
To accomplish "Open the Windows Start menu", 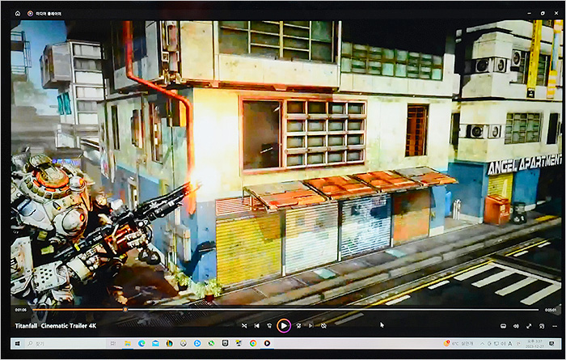I will [18, 343].
